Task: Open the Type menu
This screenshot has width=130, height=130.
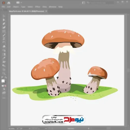Action: point(23,7)
